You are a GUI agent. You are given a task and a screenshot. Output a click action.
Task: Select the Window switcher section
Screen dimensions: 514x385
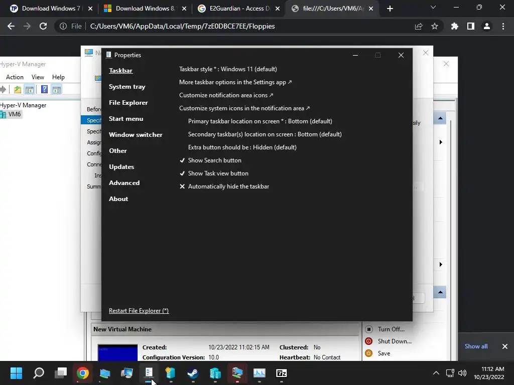tap(136, 134)
